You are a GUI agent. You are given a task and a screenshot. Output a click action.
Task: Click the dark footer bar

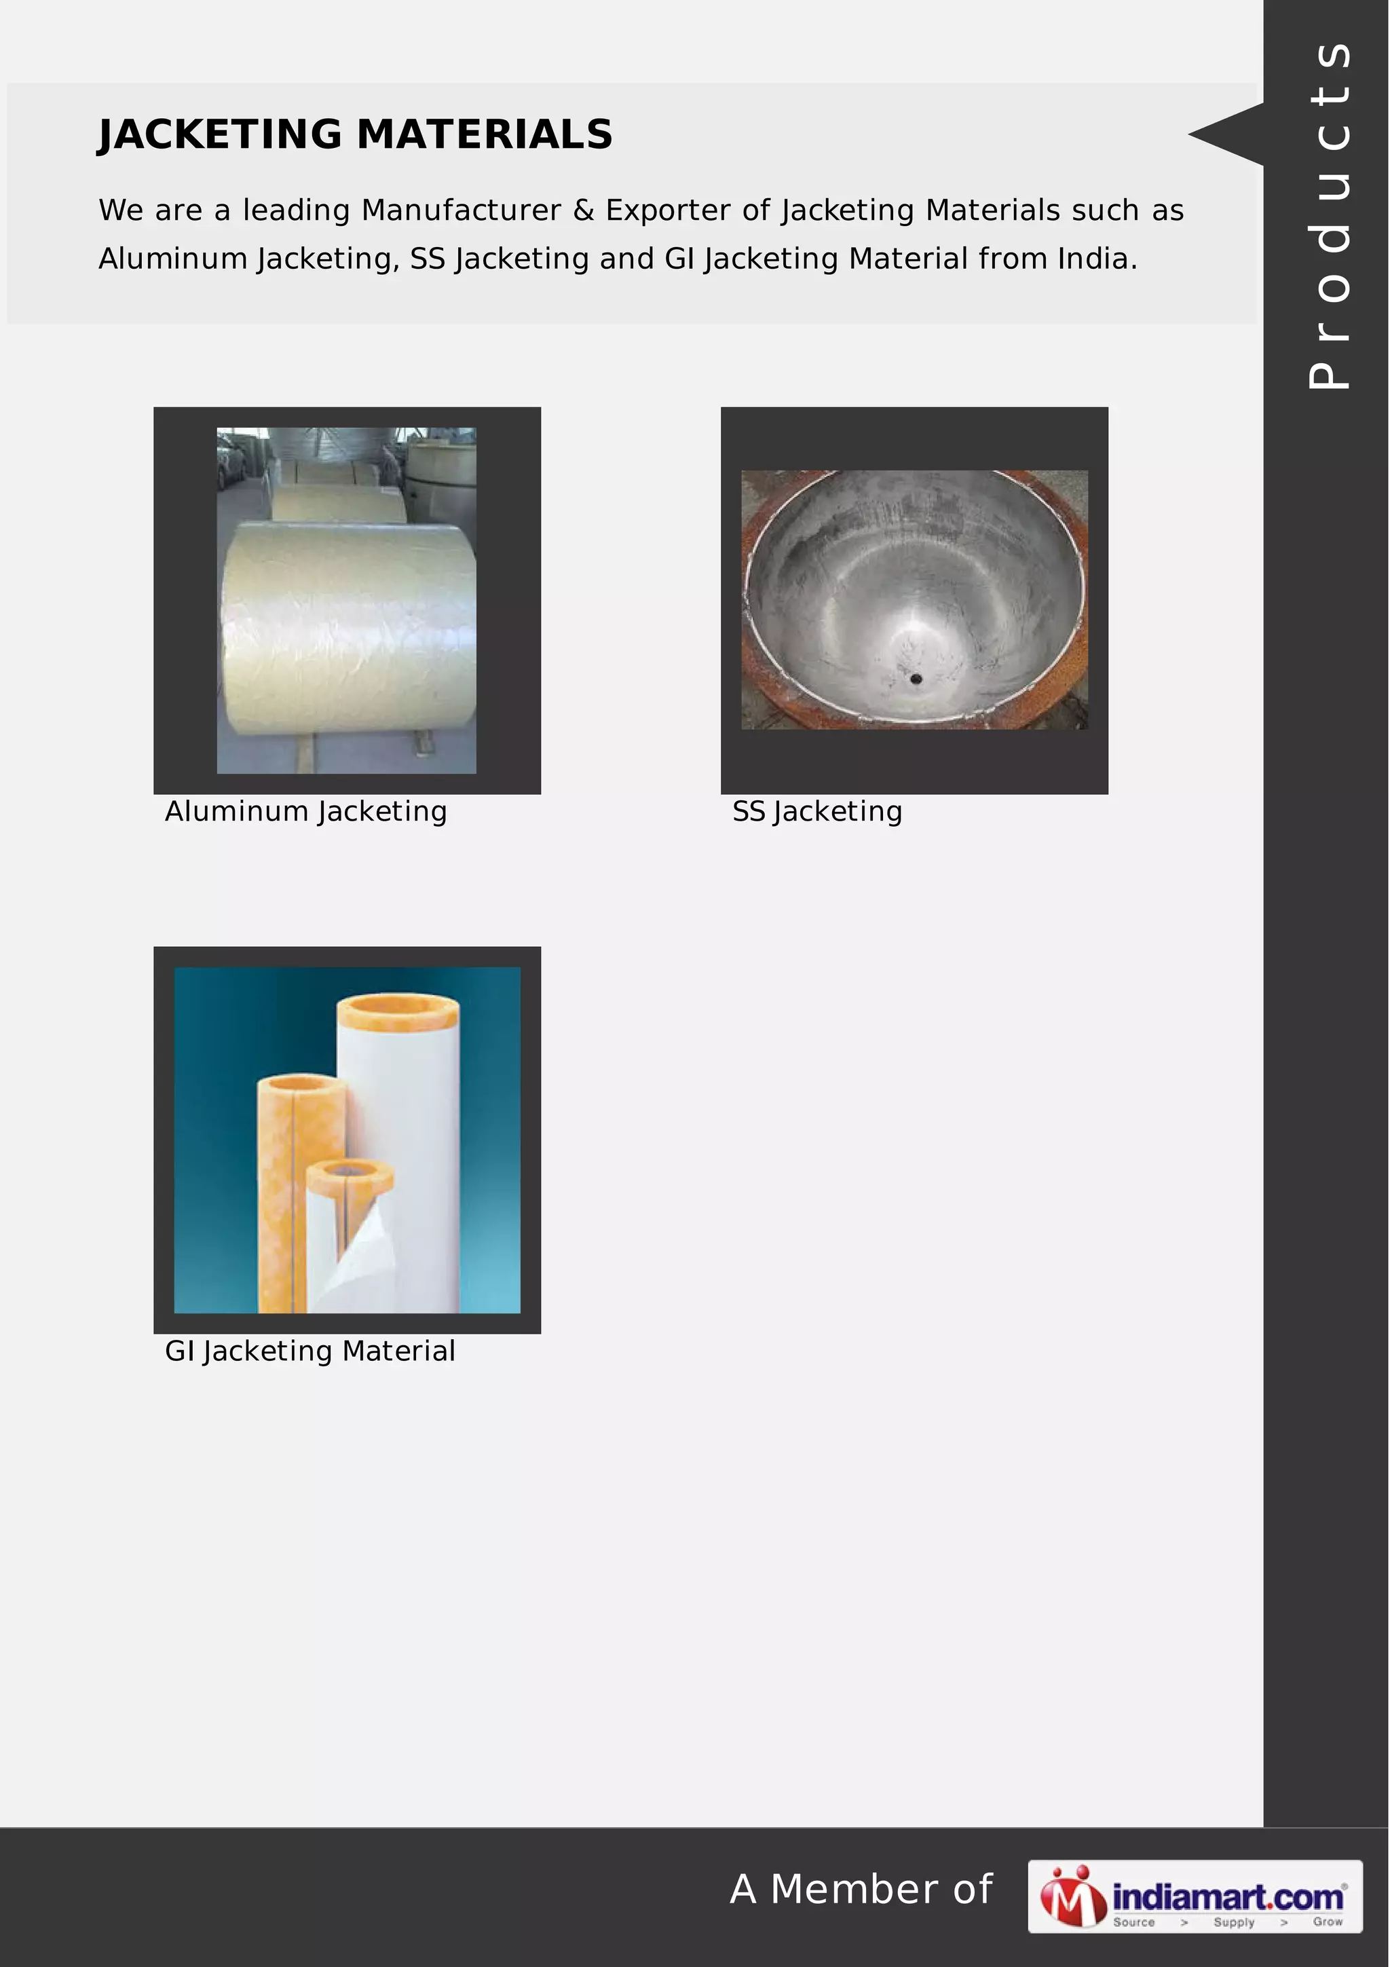343,1898
